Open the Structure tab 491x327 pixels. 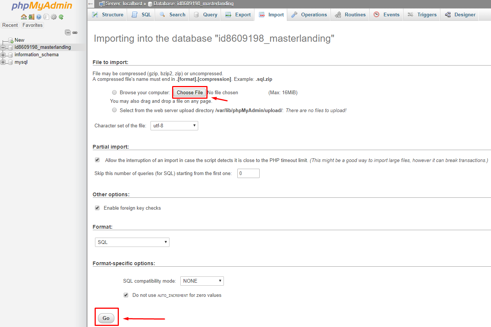[x=108, y=15]
